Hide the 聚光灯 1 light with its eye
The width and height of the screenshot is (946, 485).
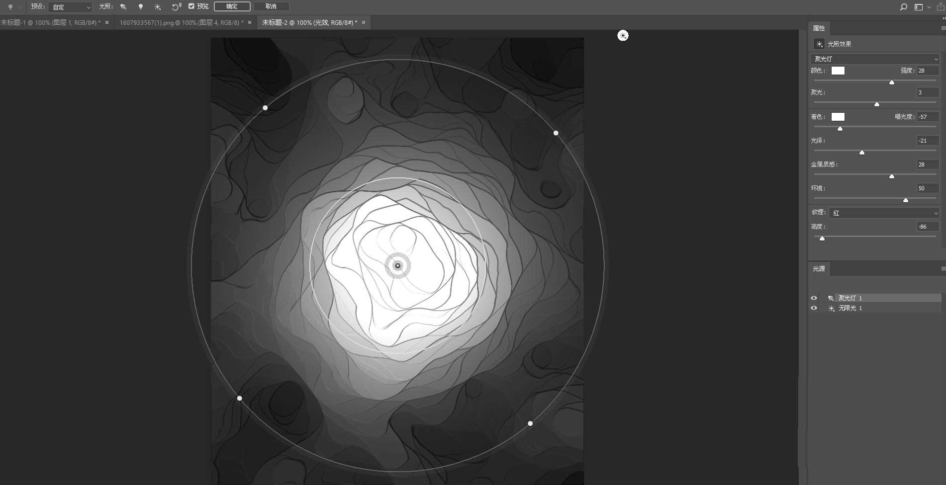point(814,298)
